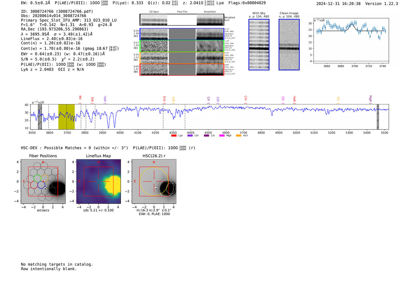Select the green-bordered fiber 2D spectrum row
Screen dimensions: 419x285
182,46
